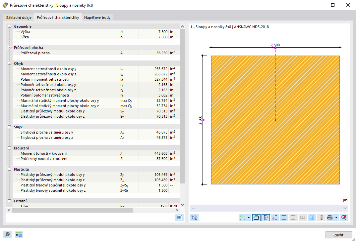Toggle the red stress points I-section icon
Screen dimensions: 356x242
pyautogui.click(x=284, y=218)
